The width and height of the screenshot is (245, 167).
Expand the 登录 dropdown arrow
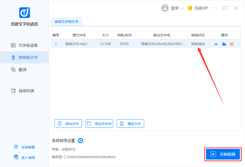click(182, 8)
